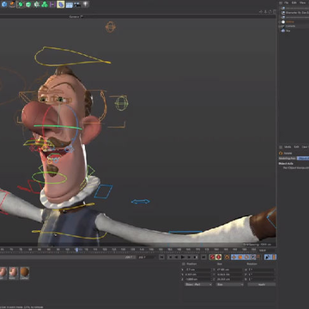Add a Cube primitive from the toolbar
This screenshot has width=309, height=309.
click(4, 4)
